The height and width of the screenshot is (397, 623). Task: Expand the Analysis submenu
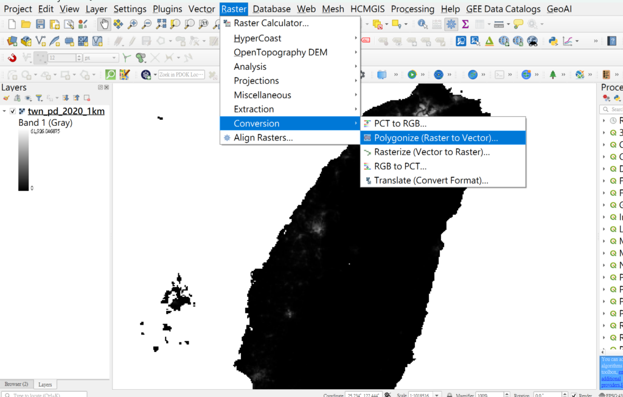coord(290,67)
